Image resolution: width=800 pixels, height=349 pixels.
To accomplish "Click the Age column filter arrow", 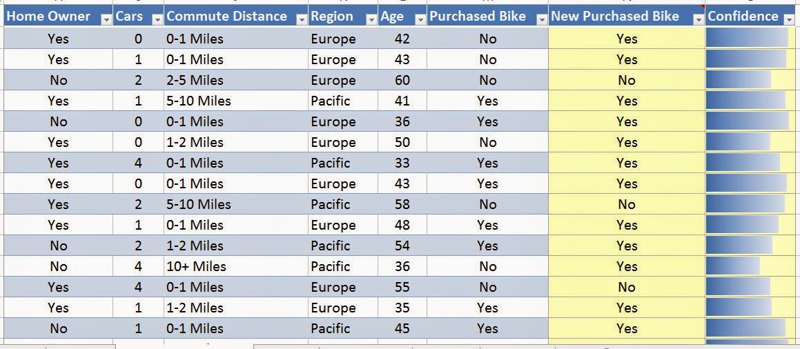I will coord(419,20).
